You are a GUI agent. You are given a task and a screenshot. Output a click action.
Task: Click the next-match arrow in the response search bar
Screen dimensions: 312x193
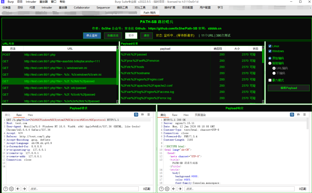pos(180,189)
